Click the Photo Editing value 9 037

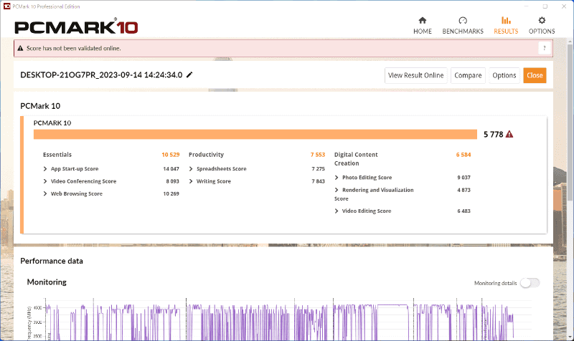(464, 178)
